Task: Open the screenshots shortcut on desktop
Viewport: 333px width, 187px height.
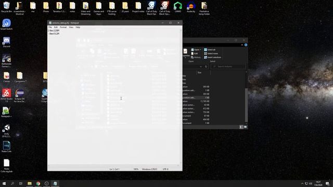Action: click(20, 8)
